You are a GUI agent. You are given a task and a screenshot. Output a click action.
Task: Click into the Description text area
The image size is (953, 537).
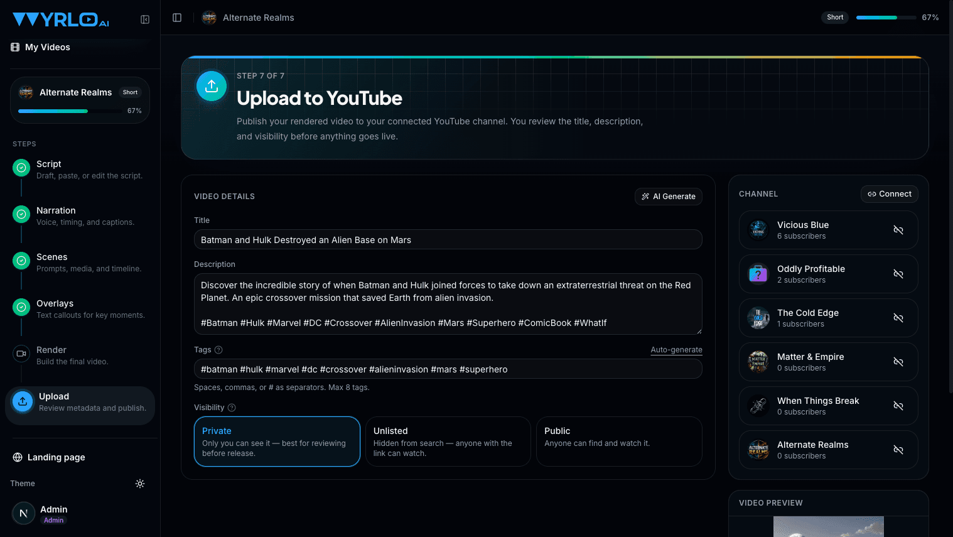pos(448,304)
